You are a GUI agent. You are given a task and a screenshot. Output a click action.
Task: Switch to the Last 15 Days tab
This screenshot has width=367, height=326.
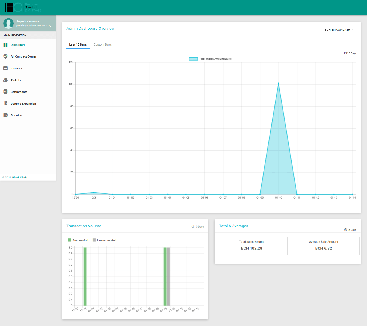pyautogui.click(x=78, y=44)
